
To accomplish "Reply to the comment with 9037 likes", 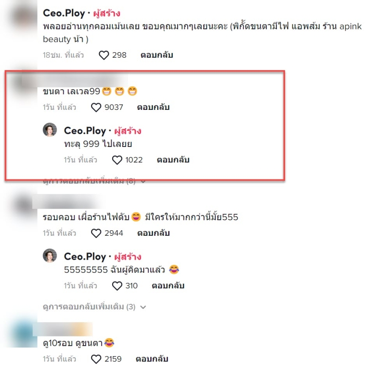I will [x=153, y=107].
